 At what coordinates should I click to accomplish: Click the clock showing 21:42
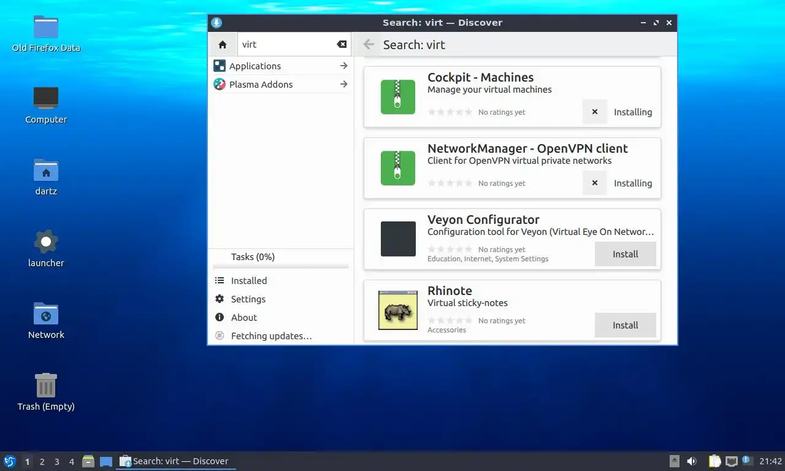click(770, 461)
